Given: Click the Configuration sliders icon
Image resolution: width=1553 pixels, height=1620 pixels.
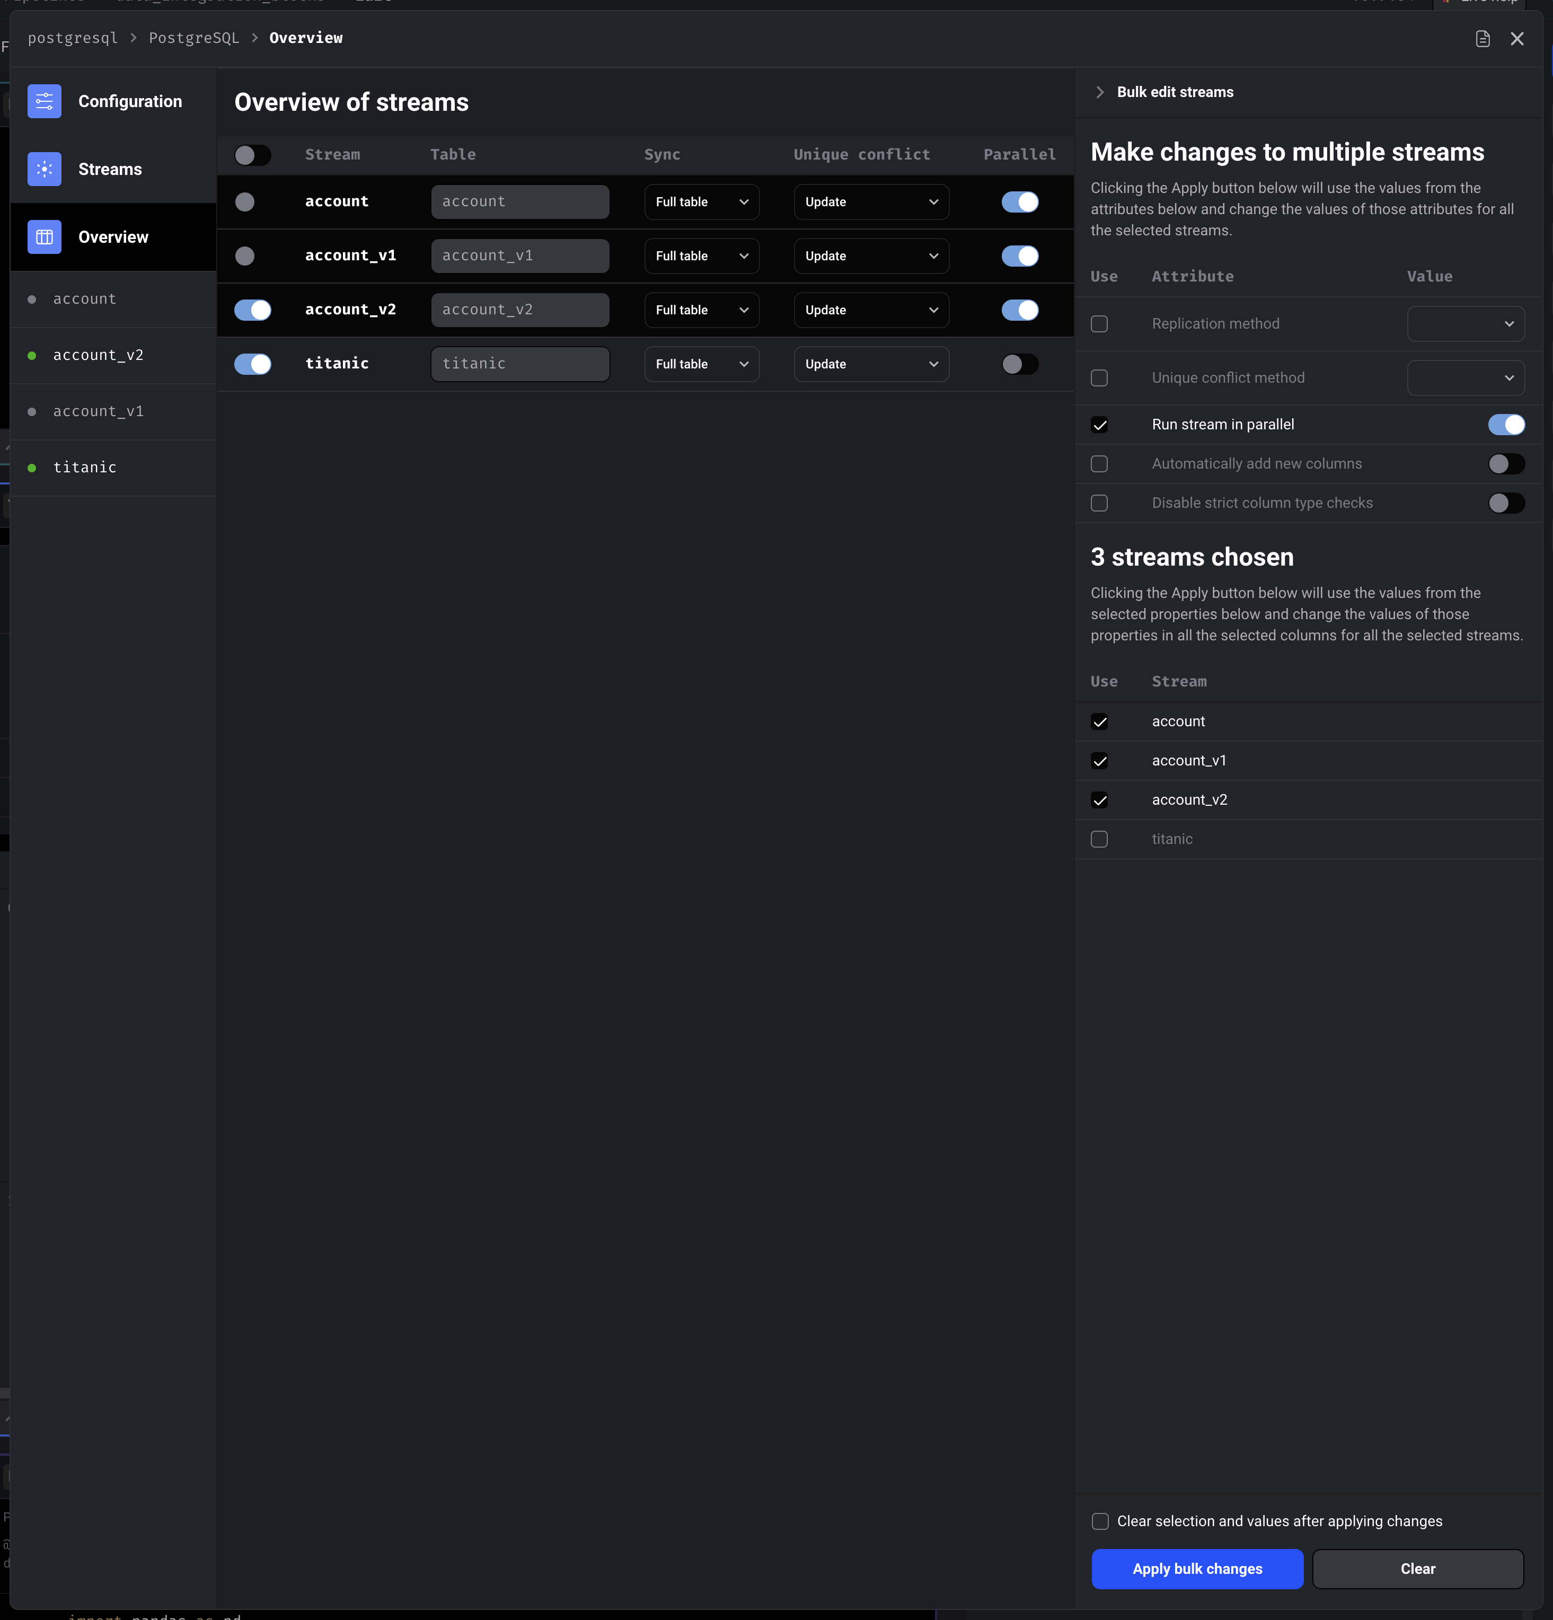Looking at the screenshot, I should click(45, 102).
